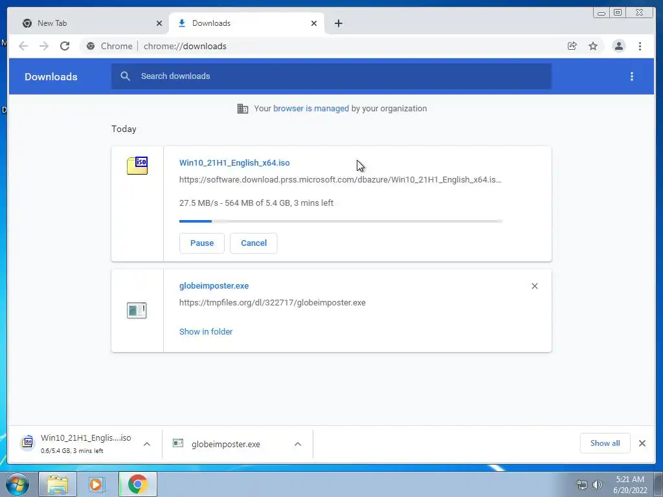The height and width of the screenshot is (497, 663).
Task: Open the Chrome three-dot menu
Action: coord(640,46)
